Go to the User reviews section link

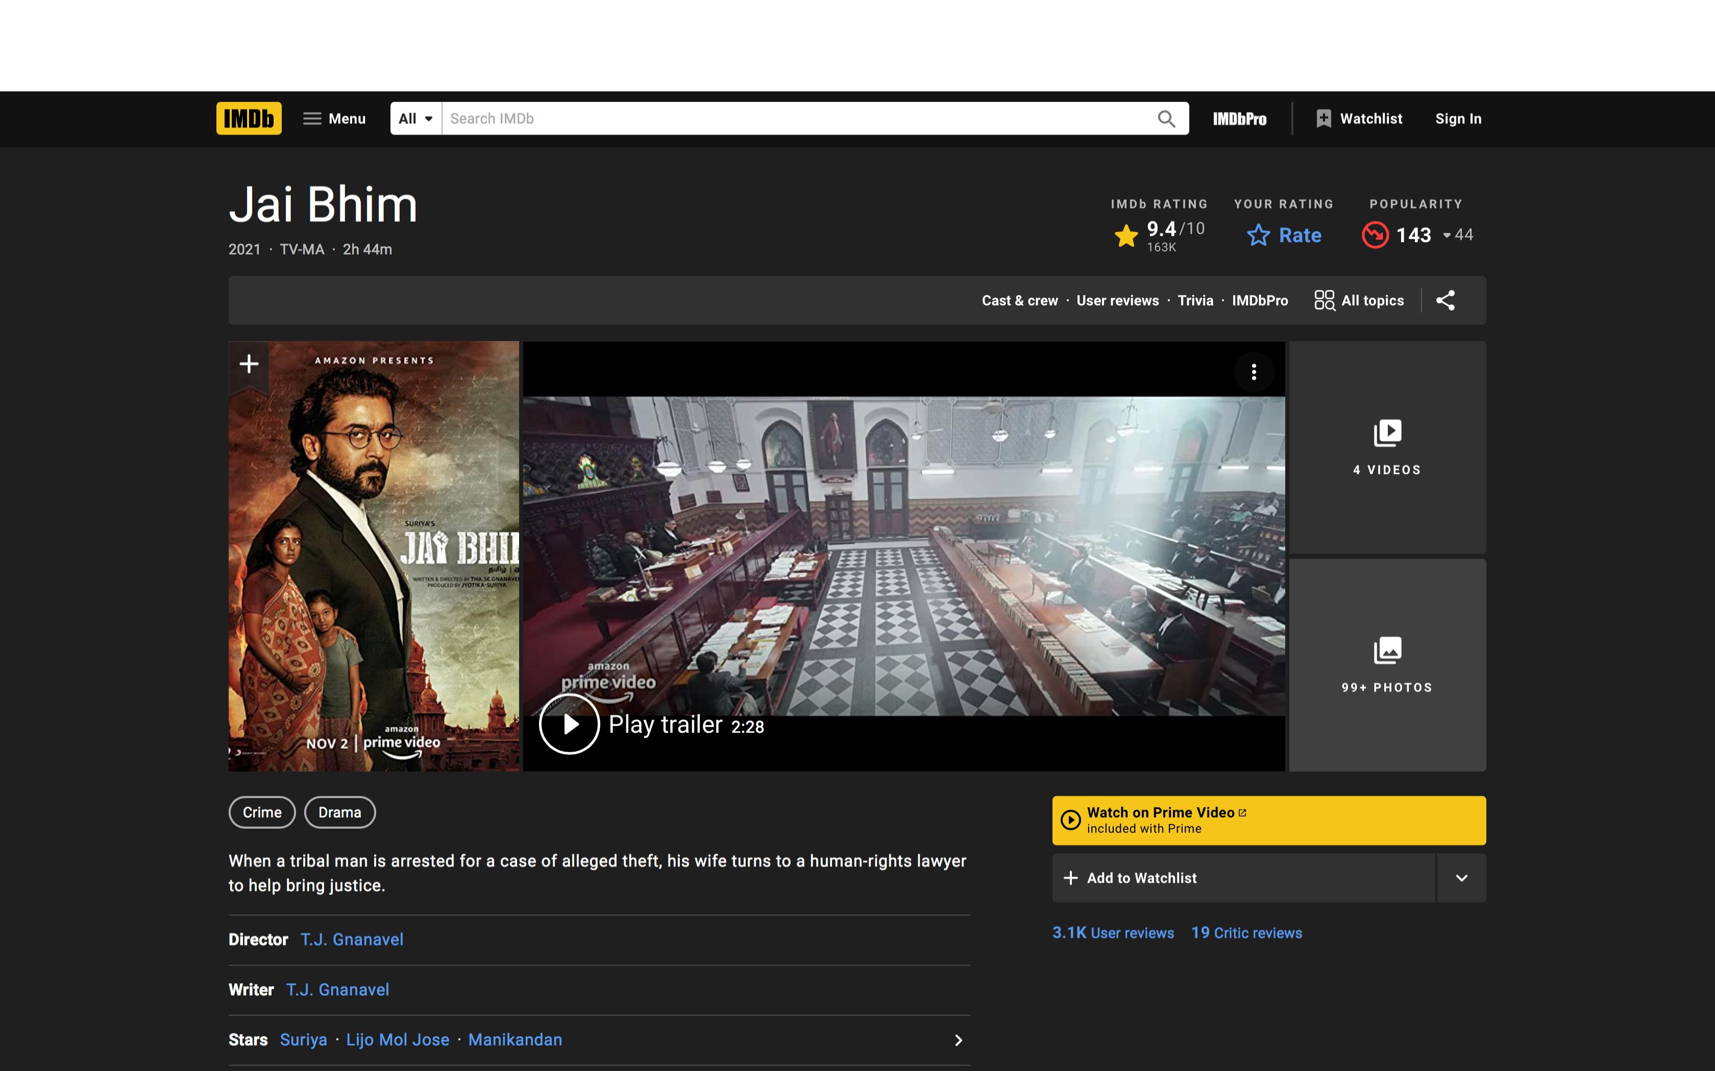[x=1117, y=300]
